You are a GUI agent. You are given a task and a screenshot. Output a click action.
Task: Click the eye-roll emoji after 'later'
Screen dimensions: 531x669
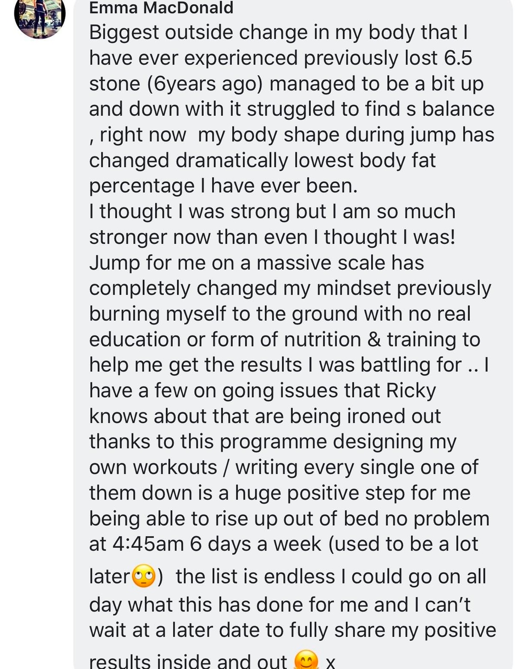144,577
